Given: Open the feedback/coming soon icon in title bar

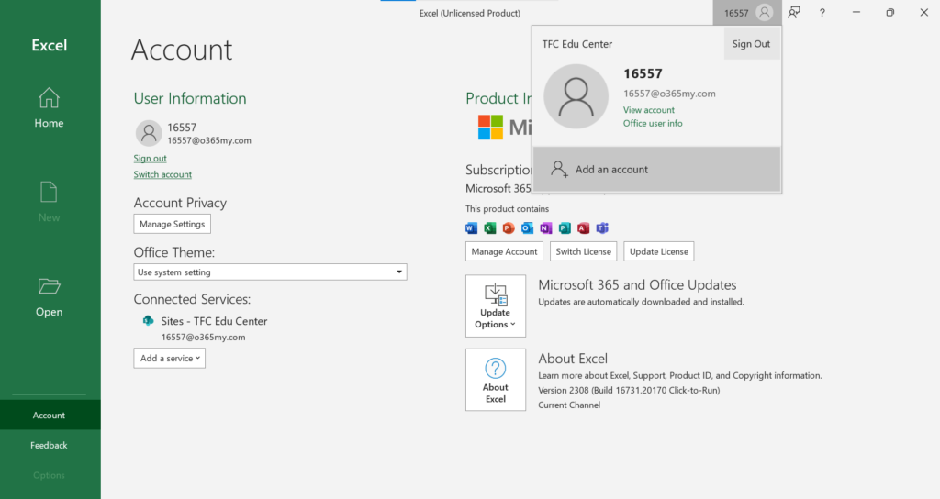Looking at the screenshot, I should click(x=794, y=13).
